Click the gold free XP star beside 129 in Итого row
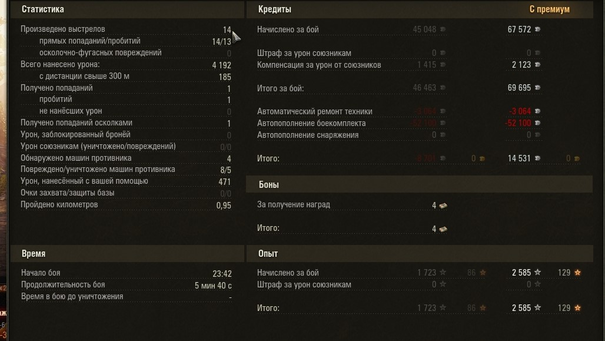Image resolution: width=605 pixels, height=341 pixels. pyautogui.click(x=577, y=308)
